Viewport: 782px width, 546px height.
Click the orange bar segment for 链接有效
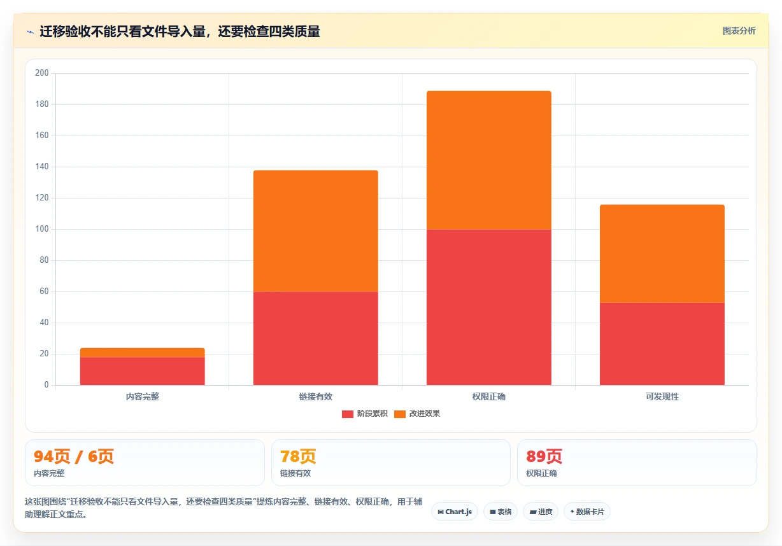(316, 231)
